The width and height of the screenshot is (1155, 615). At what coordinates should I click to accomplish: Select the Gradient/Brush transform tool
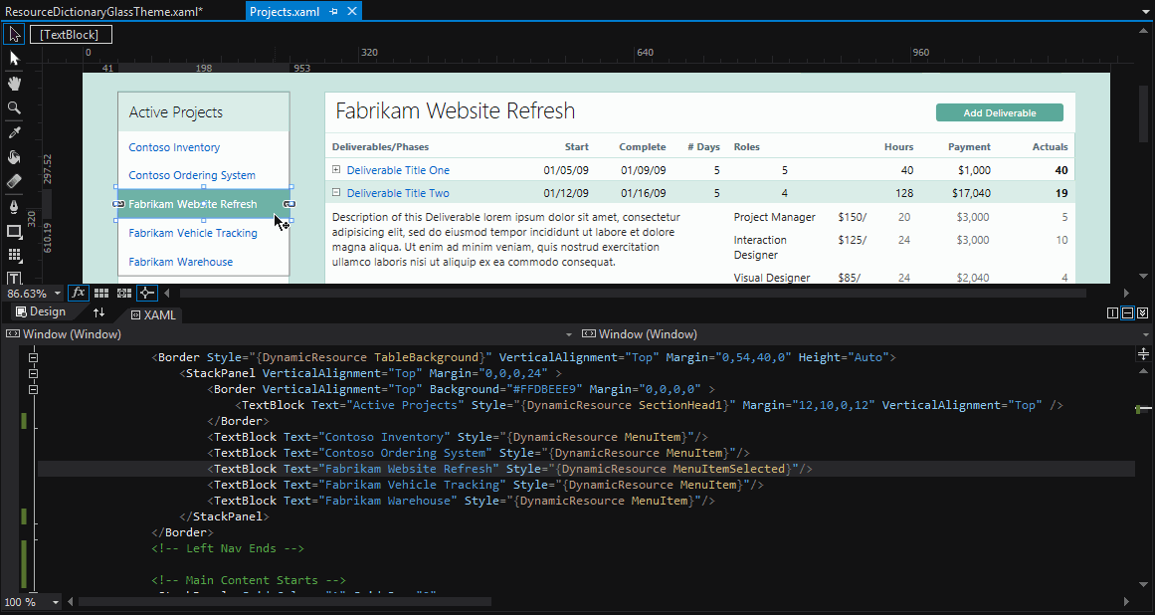coord(14,181)
